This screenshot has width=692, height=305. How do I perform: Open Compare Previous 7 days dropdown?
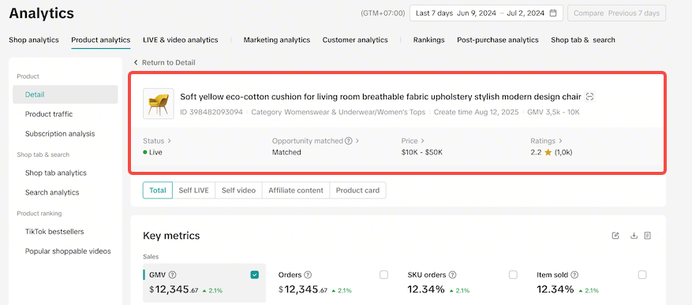(x=616, y=13)
